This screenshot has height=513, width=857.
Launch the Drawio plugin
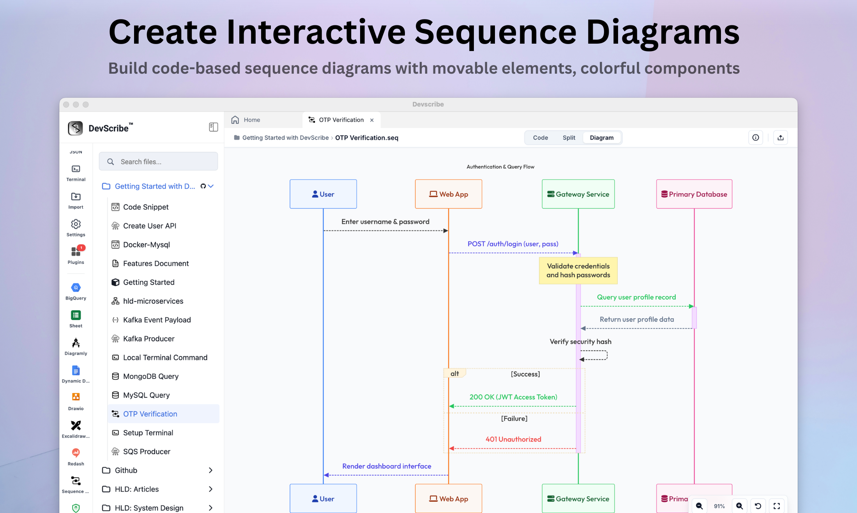click(76, 402)
